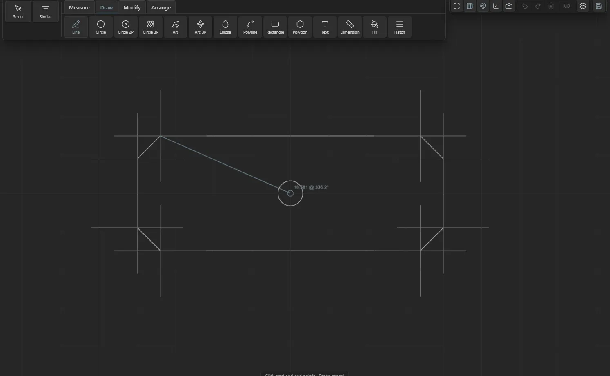610x376 pixels.
Task: Toggle the eye visibility icon
Action: pyautogui.click(x=567, y=6)
